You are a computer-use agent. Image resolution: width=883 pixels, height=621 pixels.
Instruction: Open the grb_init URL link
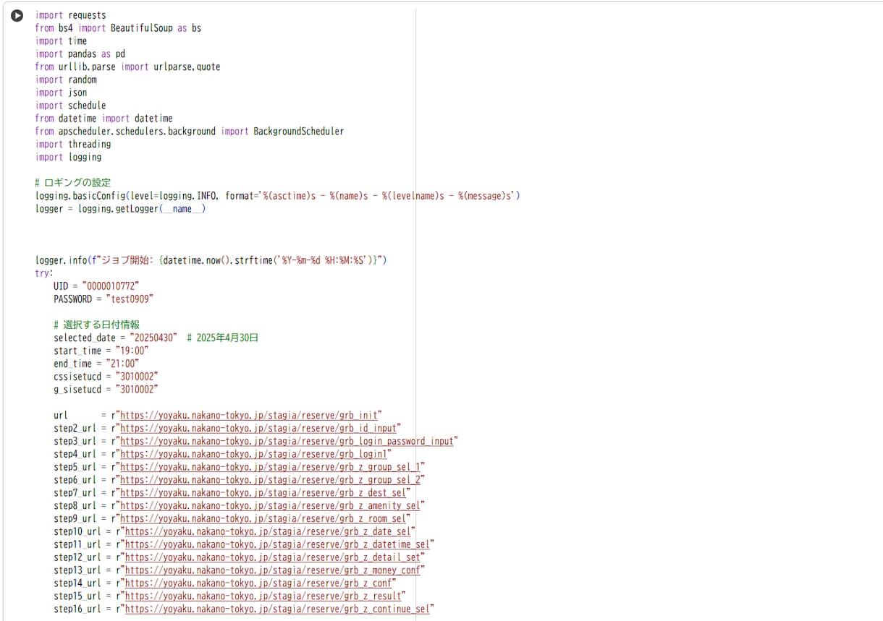coord(249,416)
